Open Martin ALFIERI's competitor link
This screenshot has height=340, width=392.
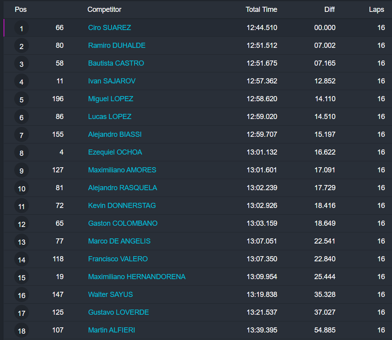click(x=112, y=330)
